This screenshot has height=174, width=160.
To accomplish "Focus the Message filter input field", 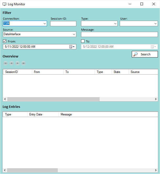I will point(119,34).
